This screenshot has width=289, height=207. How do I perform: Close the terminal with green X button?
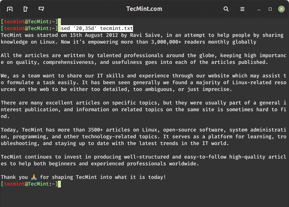pos(281,9)
